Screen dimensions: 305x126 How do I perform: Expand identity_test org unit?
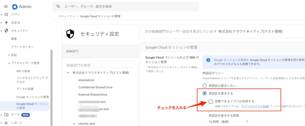coord(74,123)
